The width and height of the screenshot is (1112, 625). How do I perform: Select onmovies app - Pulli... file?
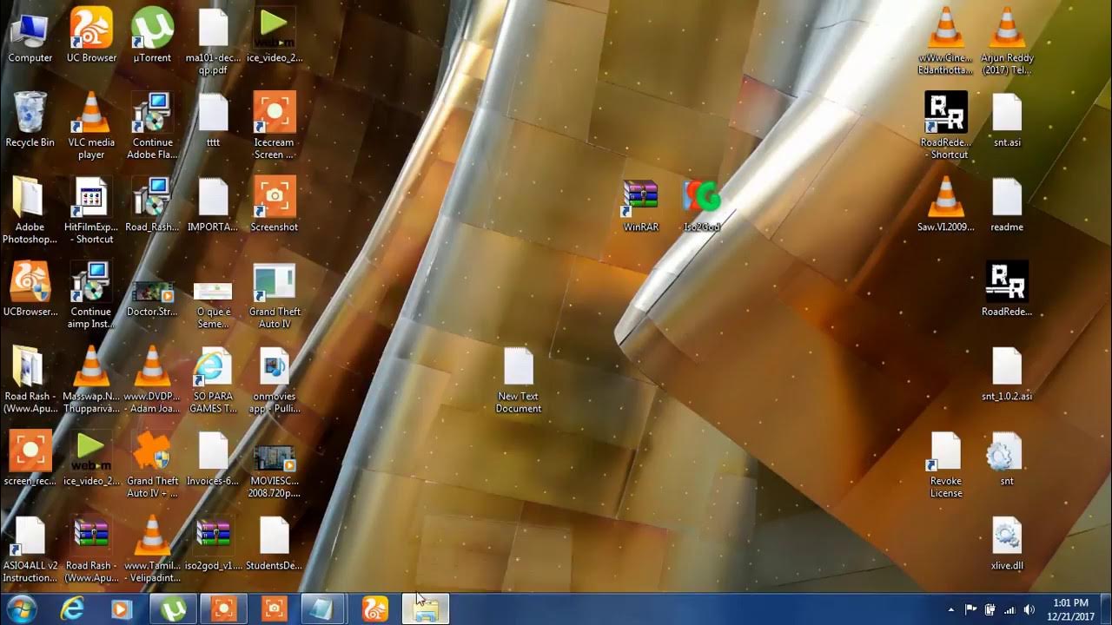click(x=275, y=380)
